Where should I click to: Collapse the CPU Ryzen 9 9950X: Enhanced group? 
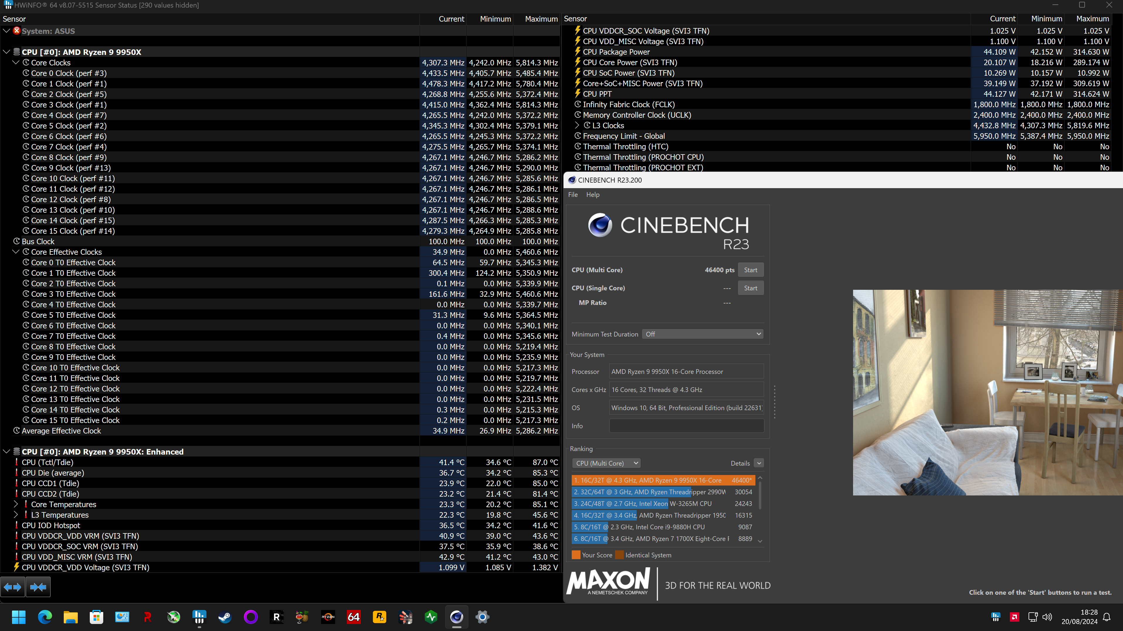[6, 452]
